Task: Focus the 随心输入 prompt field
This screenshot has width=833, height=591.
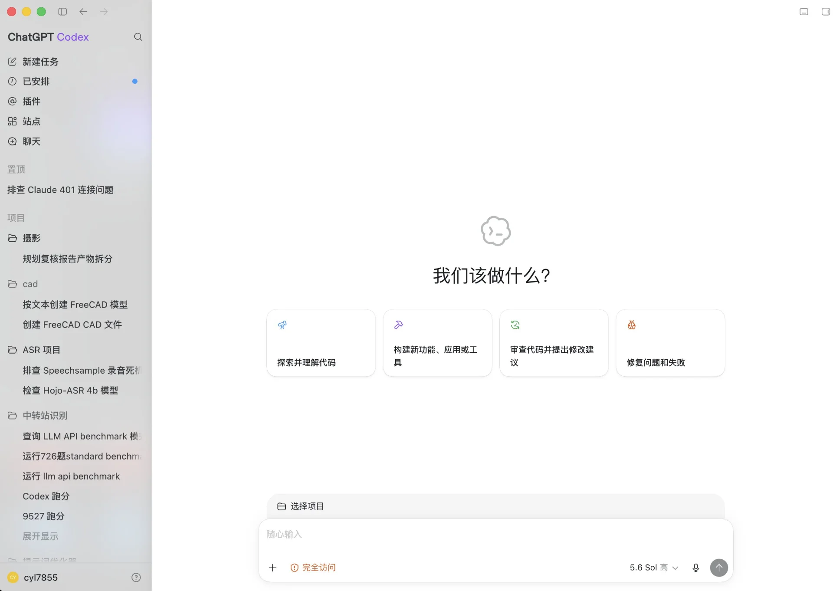Action: (x=495, y=535)
